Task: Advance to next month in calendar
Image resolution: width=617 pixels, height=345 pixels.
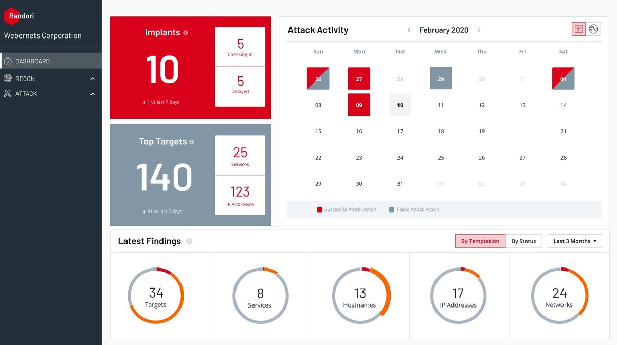Action: [479, 30]
